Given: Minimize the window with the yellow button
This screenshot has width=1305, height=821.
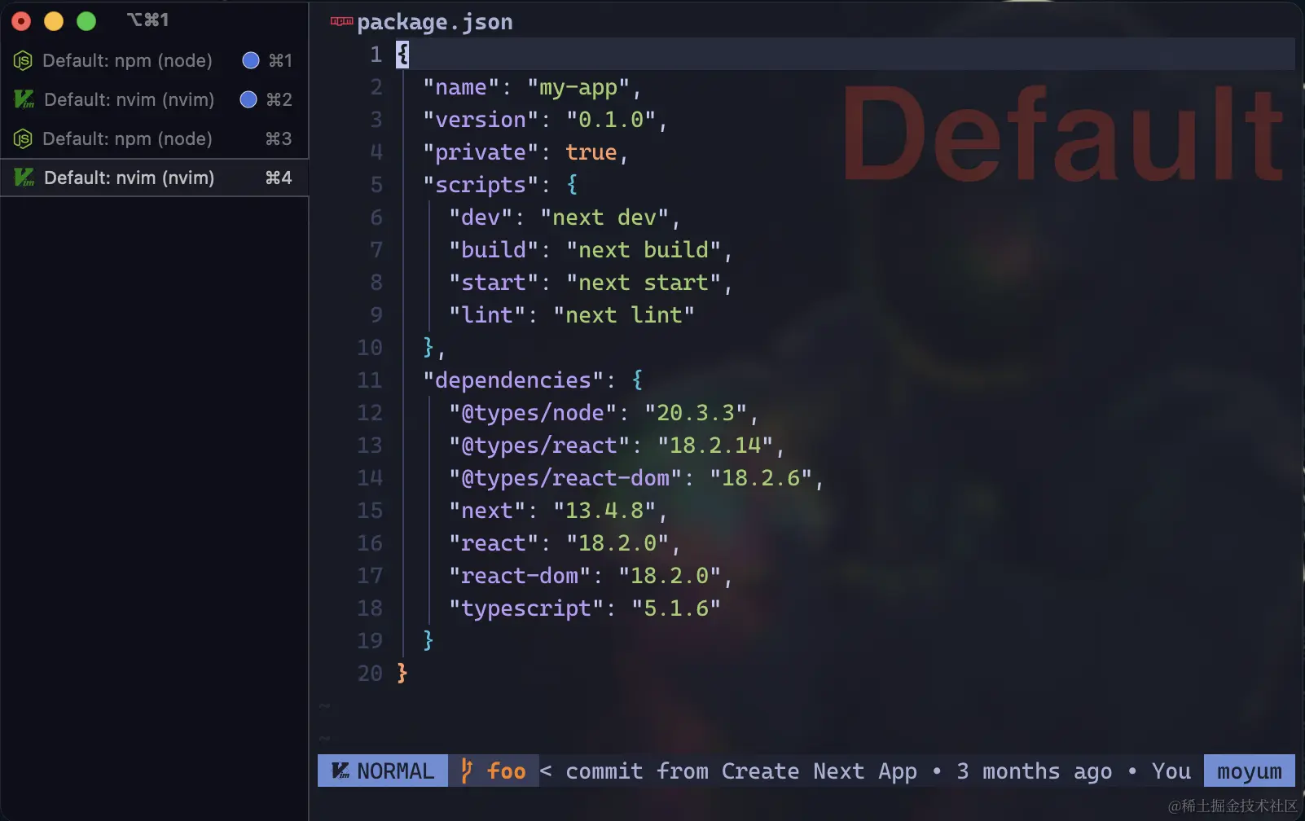Looking at the screenshot, I should 54,21.
